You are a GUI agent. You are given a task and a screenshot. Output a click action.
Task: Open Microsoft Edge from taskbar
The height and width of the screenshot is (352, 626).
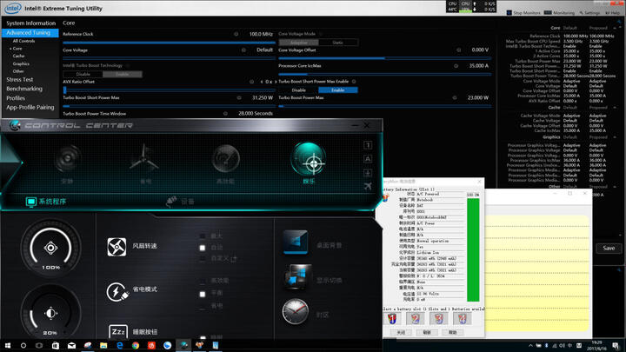pyautogui.click(x=119, y=345)
